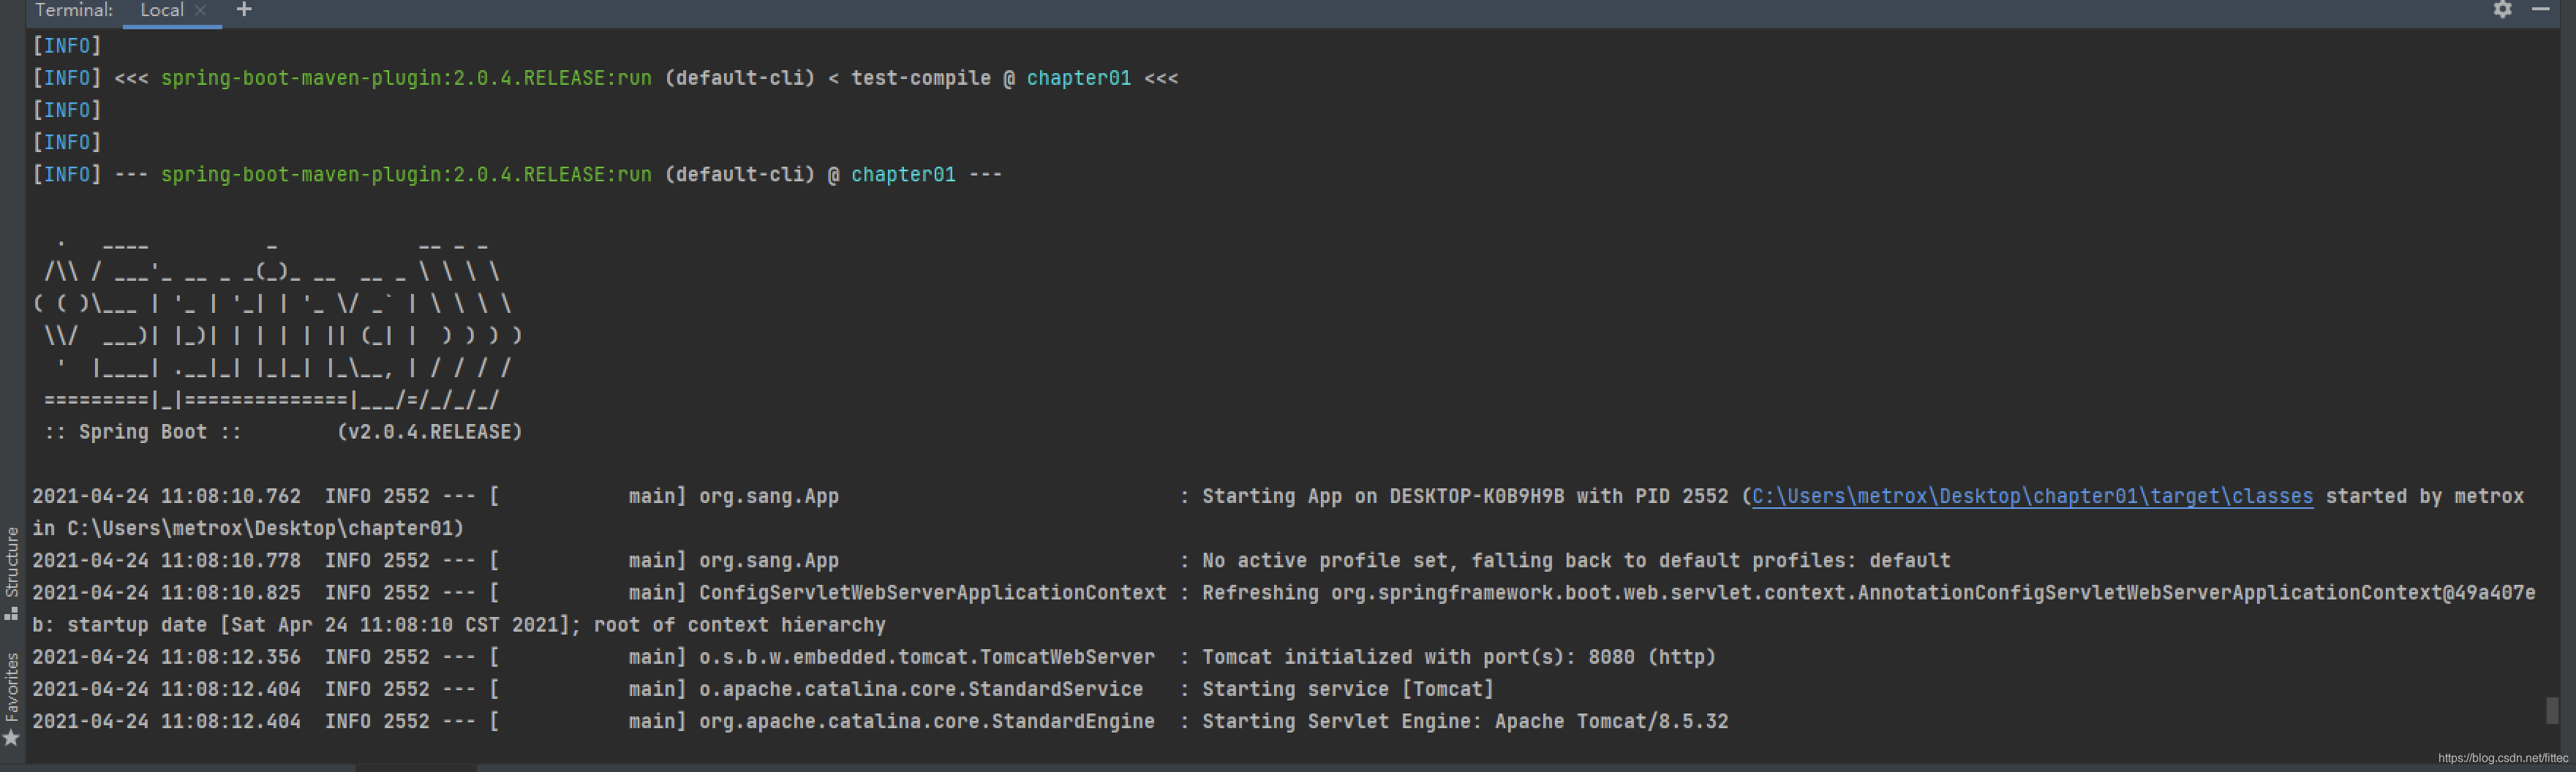Click the terminal vertical scrollbar thumb
The height and width of the screenshot is (772, 2576).
click(x=2551, y=710)
